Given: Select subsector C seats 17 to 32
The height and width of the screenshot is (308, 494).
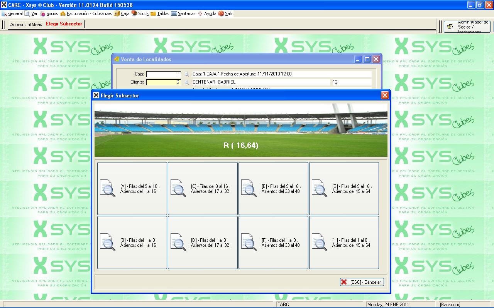Looking at the screenshot, I should [x=203, y=189].
